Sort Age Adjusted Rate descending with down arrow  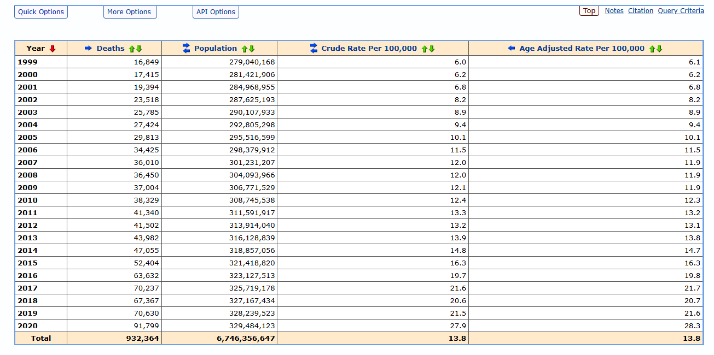[x=659, y=49]
